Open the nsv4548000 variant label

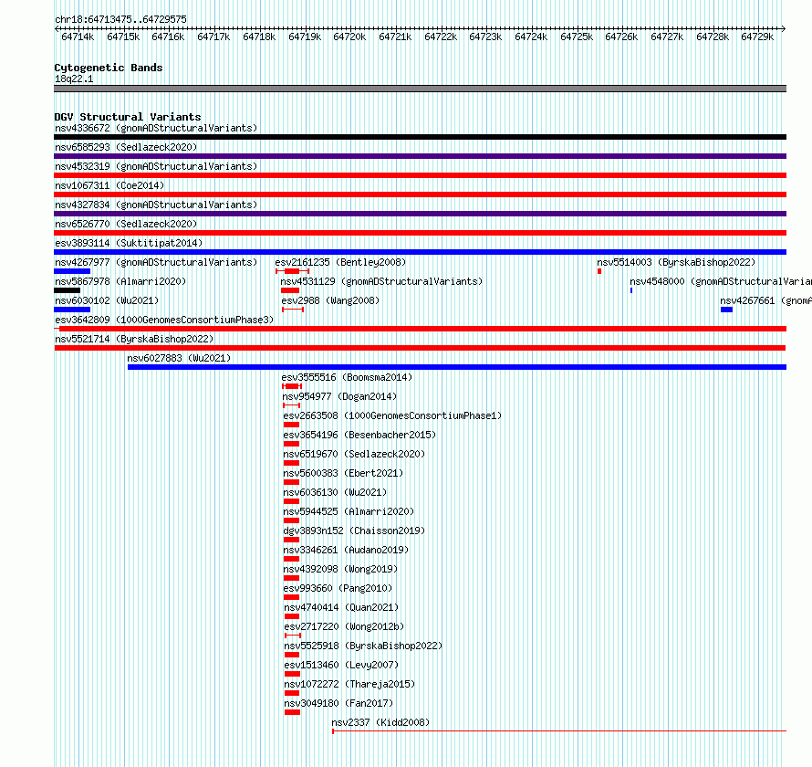[x=721, y=281]
